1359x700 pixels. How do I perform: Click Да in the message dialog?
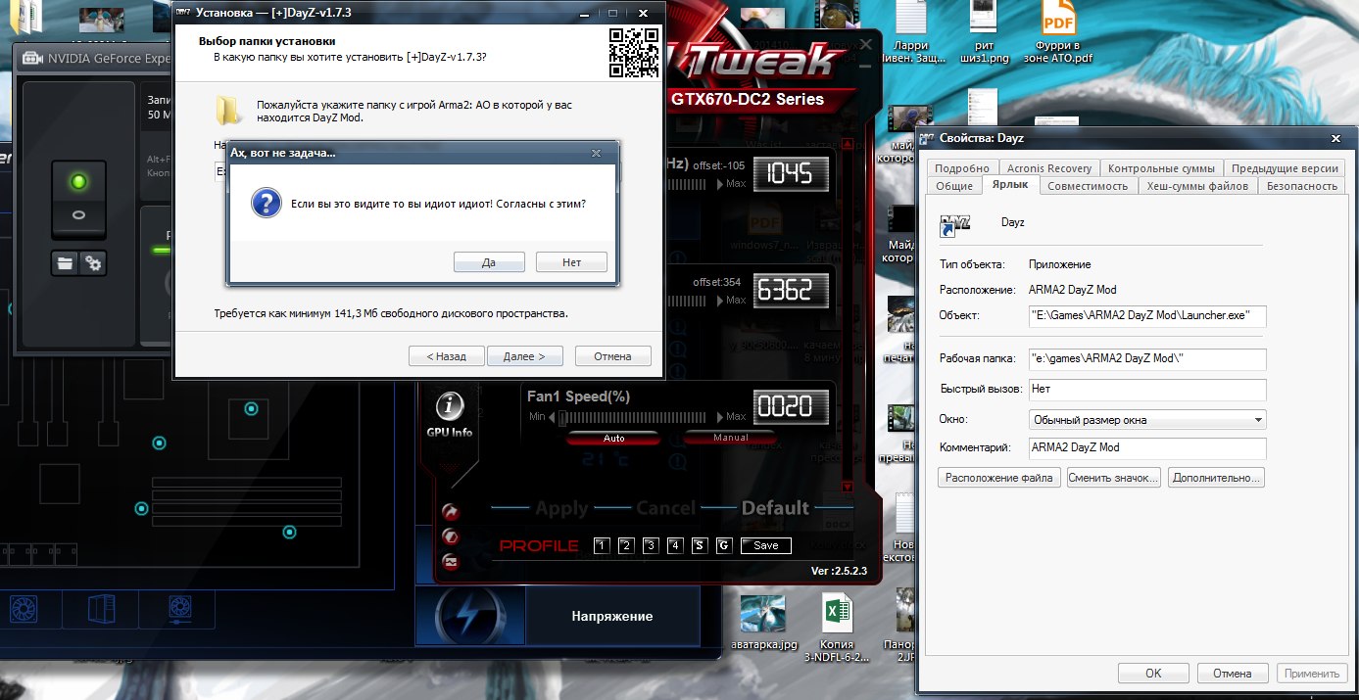tap(489, 262)
